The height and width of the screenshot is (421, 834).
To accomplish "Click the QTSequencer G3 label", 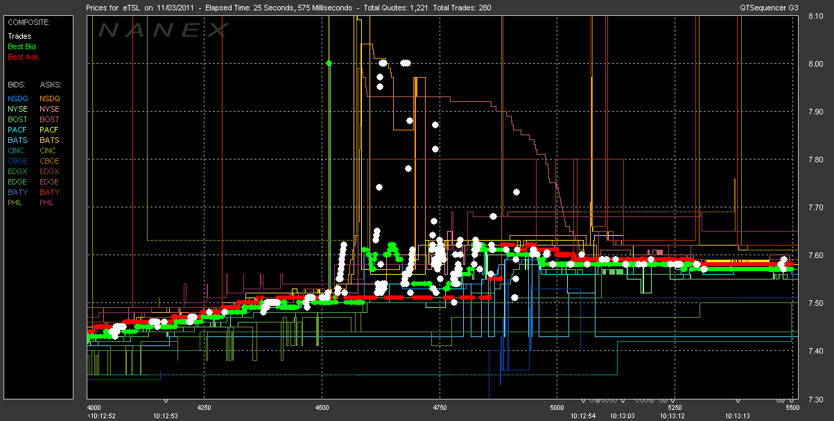I will (770, 8).
